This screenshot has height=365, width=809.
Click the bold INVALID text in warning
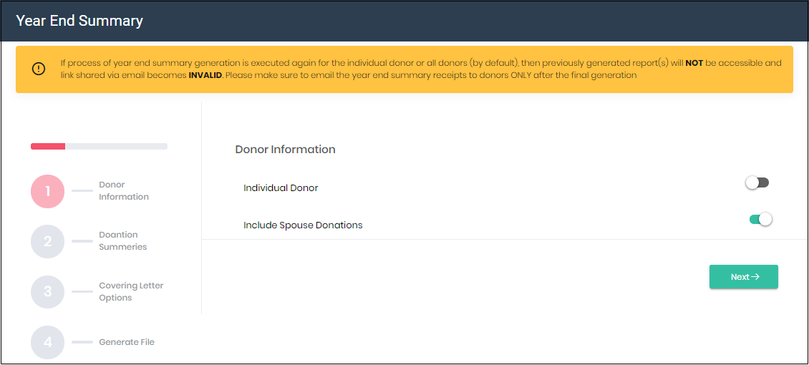click(206, 74)
